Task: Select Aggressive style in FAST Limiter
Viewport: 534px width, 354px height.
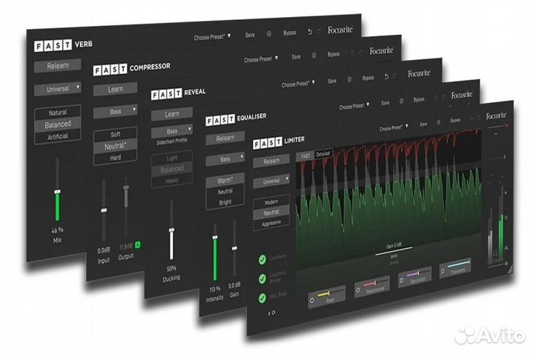Action: click(x=271, y=224)
